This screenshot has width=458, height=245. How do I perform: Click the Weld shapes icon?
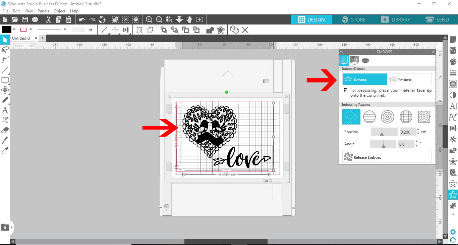point(210,30)
